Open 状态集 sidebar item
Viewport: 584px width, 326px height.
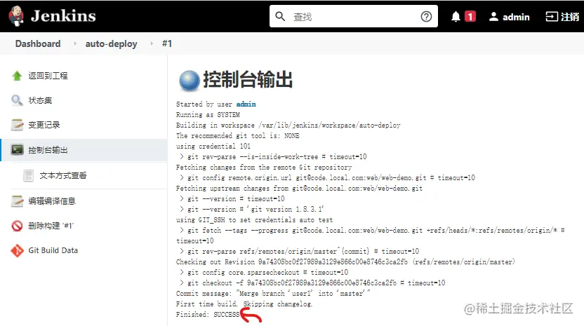click(x=40, y=100)
